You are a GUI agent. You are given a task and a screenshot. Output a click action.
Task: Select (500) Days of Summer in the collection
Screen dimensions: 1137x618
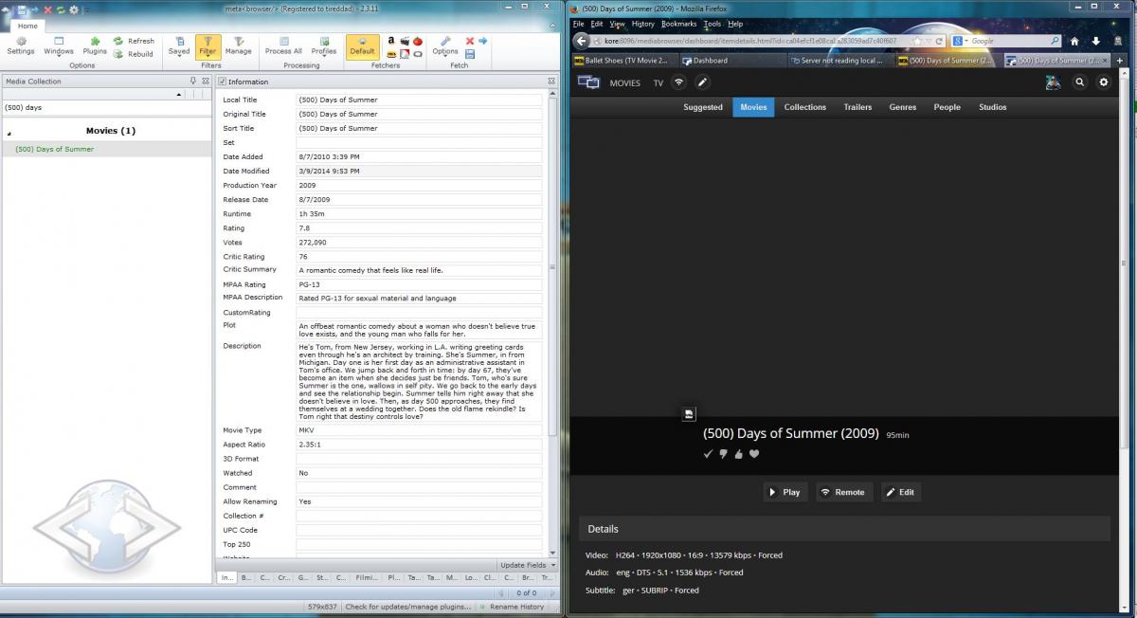point(54,149)
